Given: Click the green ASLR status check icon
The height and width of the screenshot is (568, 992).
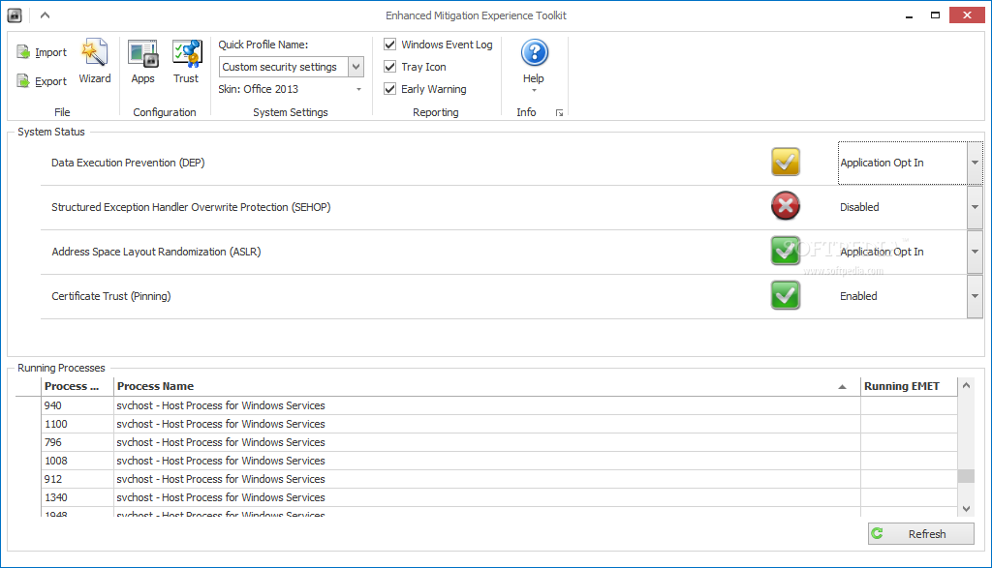Looking at the screenshot, I should (x=785, y=251).
